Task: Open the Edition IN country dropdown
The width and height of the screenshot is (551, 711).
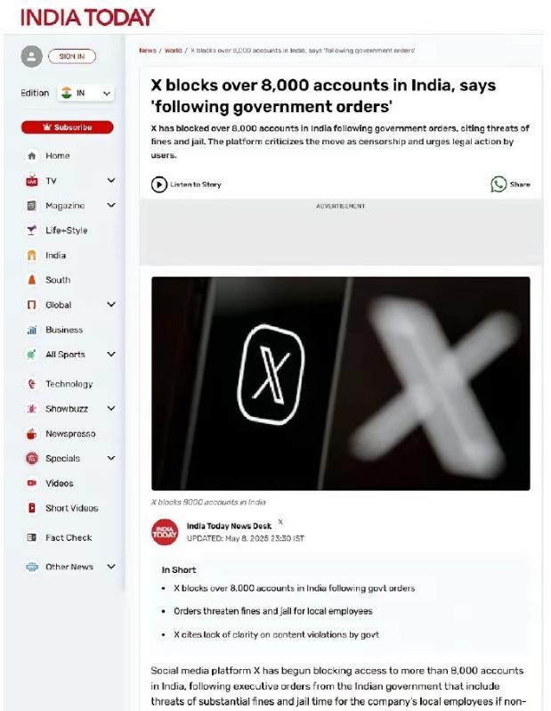Action: point(85,94)
